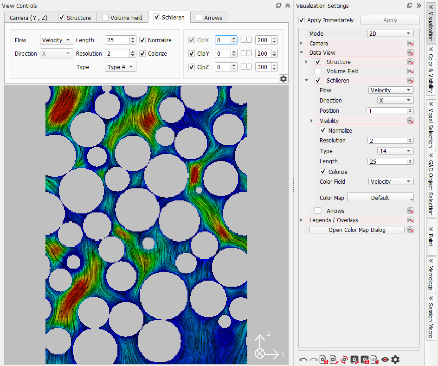The height and width of the screenshot is (366, 438).
Task: Enable the Arrows checkbox in Data View
Action: (318, 211)
